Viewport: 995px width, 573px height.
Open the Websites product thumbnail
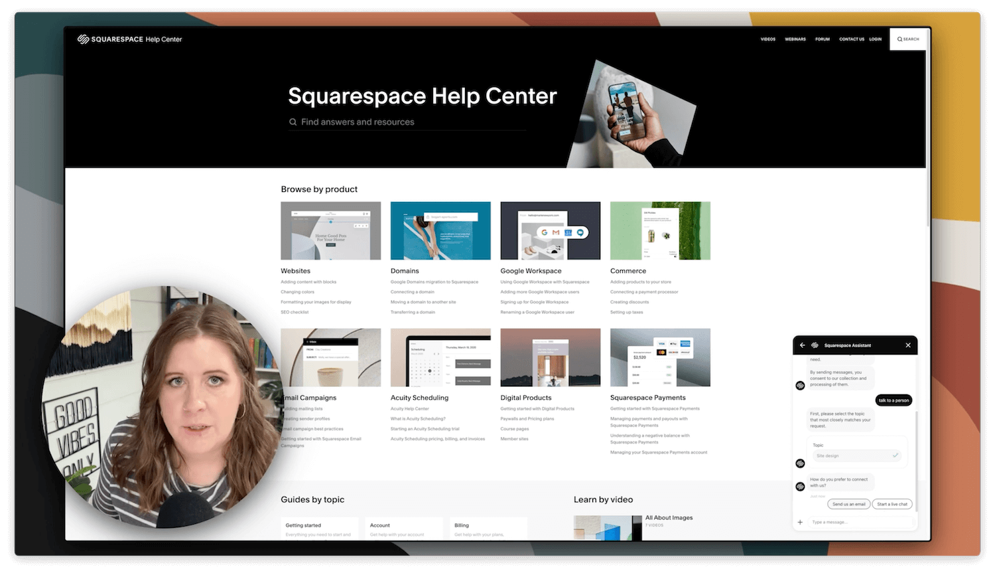point(331,230)
